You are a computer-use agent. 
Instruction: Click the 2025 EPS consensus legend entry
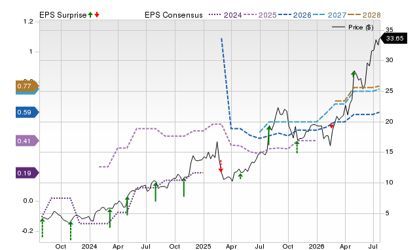[260, 15]
